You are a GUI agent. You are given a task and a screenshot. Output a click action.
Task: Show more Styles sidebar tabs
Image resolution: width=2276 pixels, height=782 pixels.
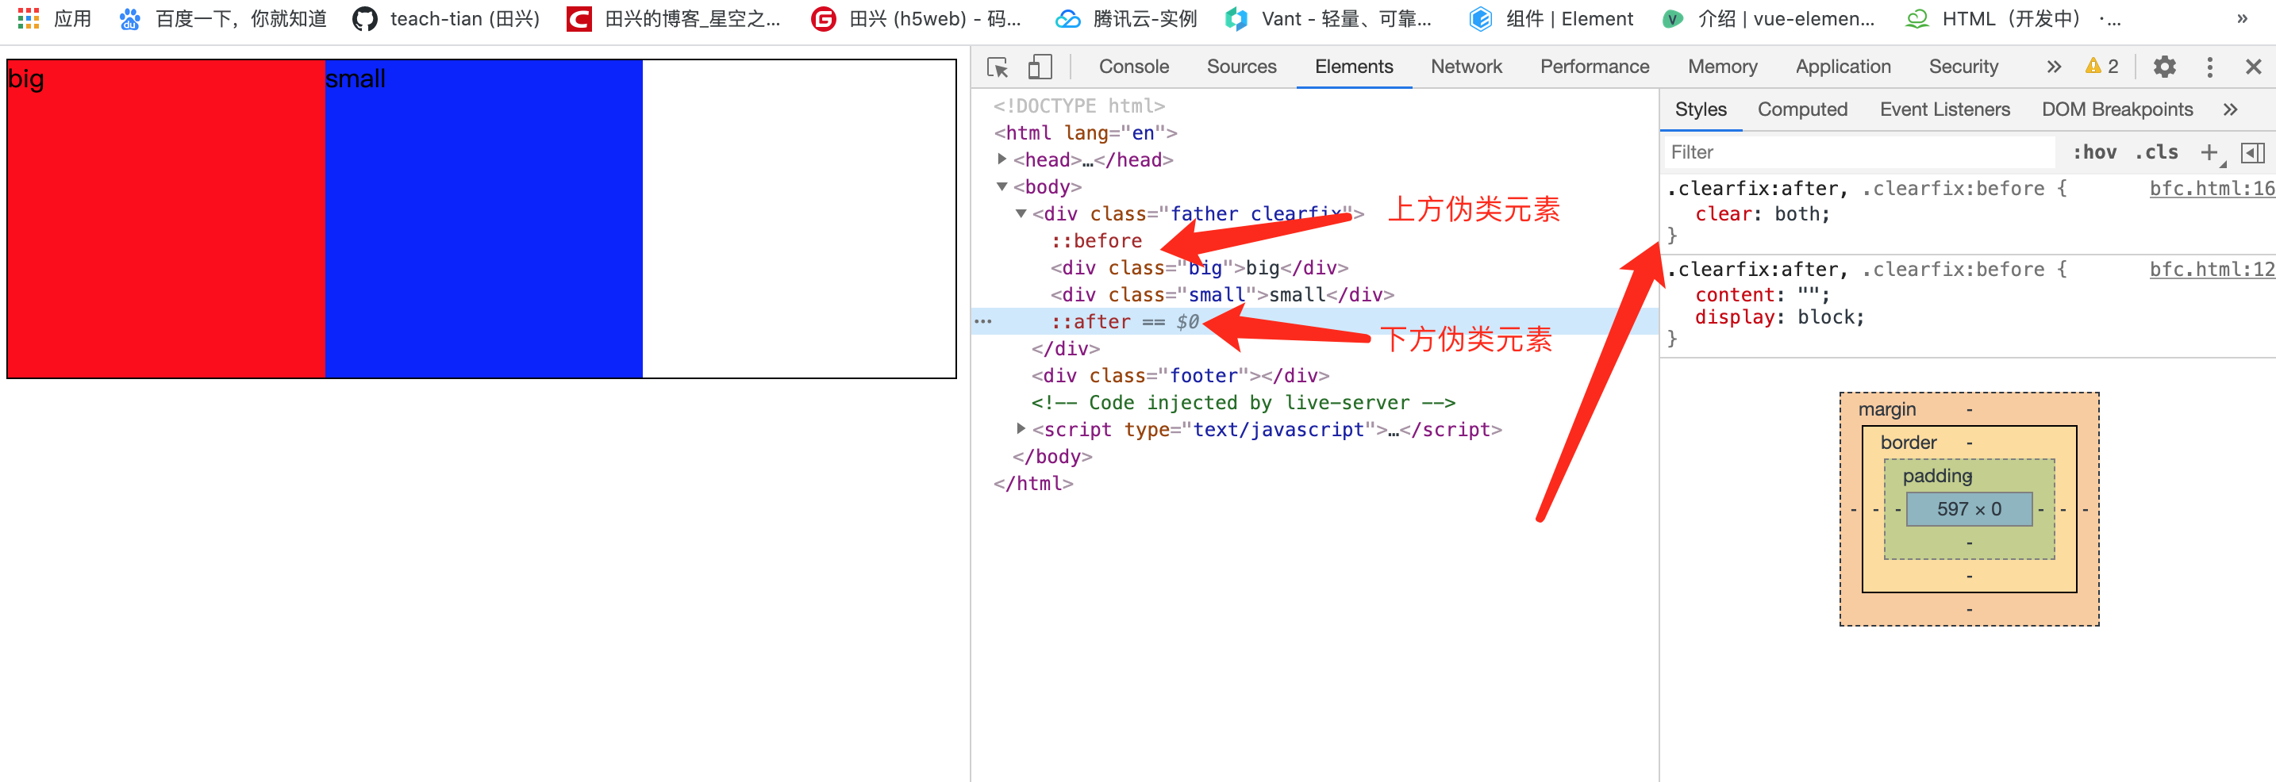[2230, 109]
